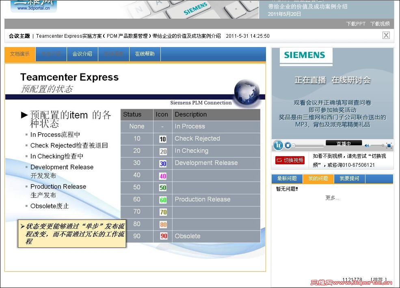Click the 'Production Release' table cell
400x288 pixels.
tap(216, 199)
